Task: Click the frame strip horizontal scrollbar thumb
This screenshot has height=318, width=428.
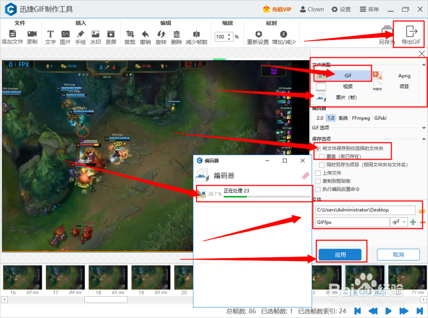Action: coord(106,300)
